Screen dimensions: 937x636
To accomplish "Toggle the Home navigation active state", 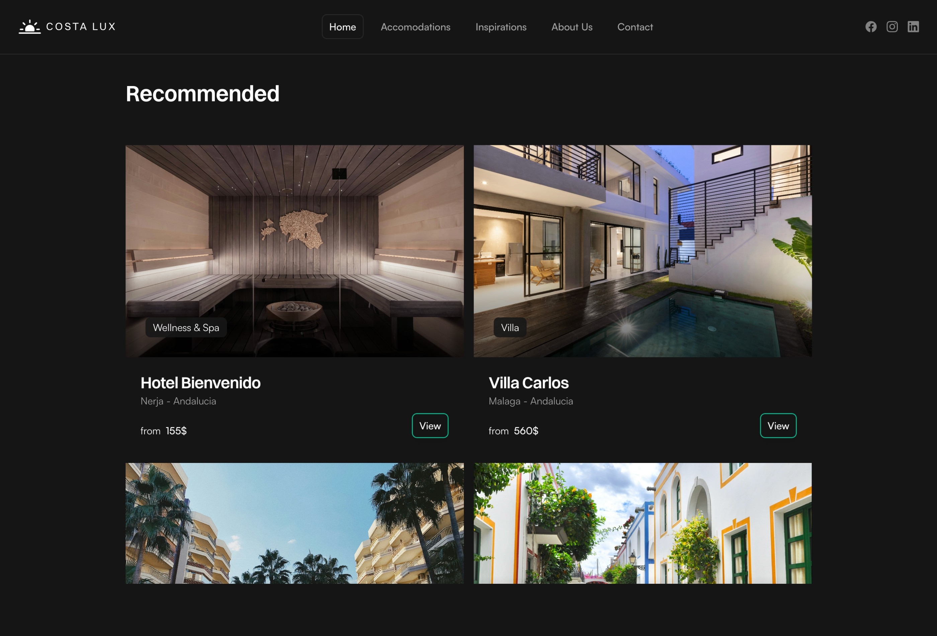I will pos(343,26).
